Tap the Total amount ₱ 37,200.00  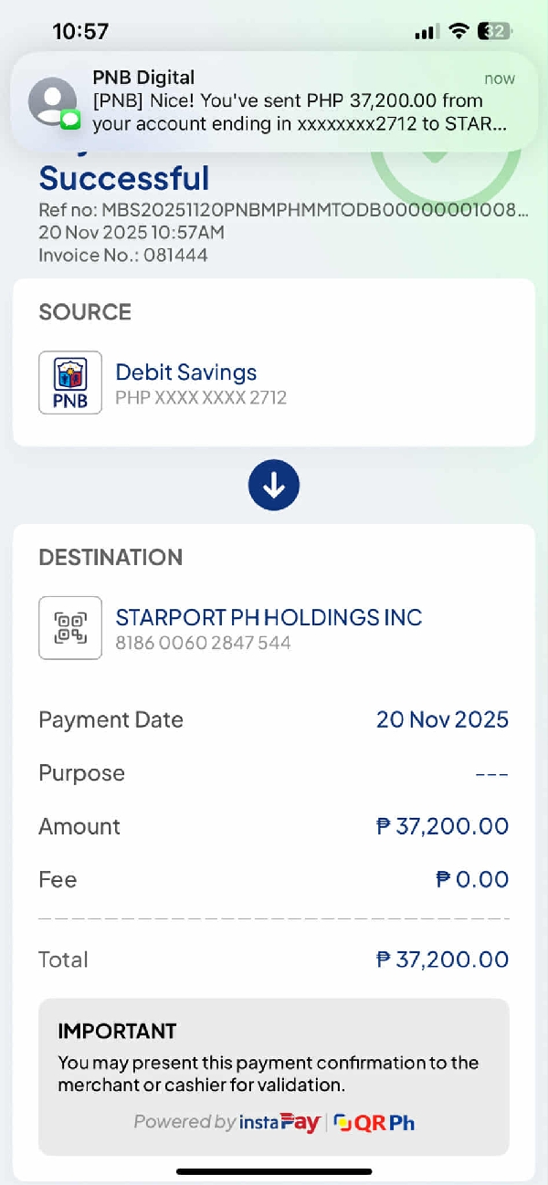pyautogui.click(x=442, y=960)
